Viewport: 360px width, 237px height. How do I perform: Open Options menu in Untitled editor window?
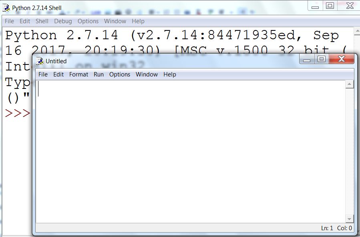[120, 74]
